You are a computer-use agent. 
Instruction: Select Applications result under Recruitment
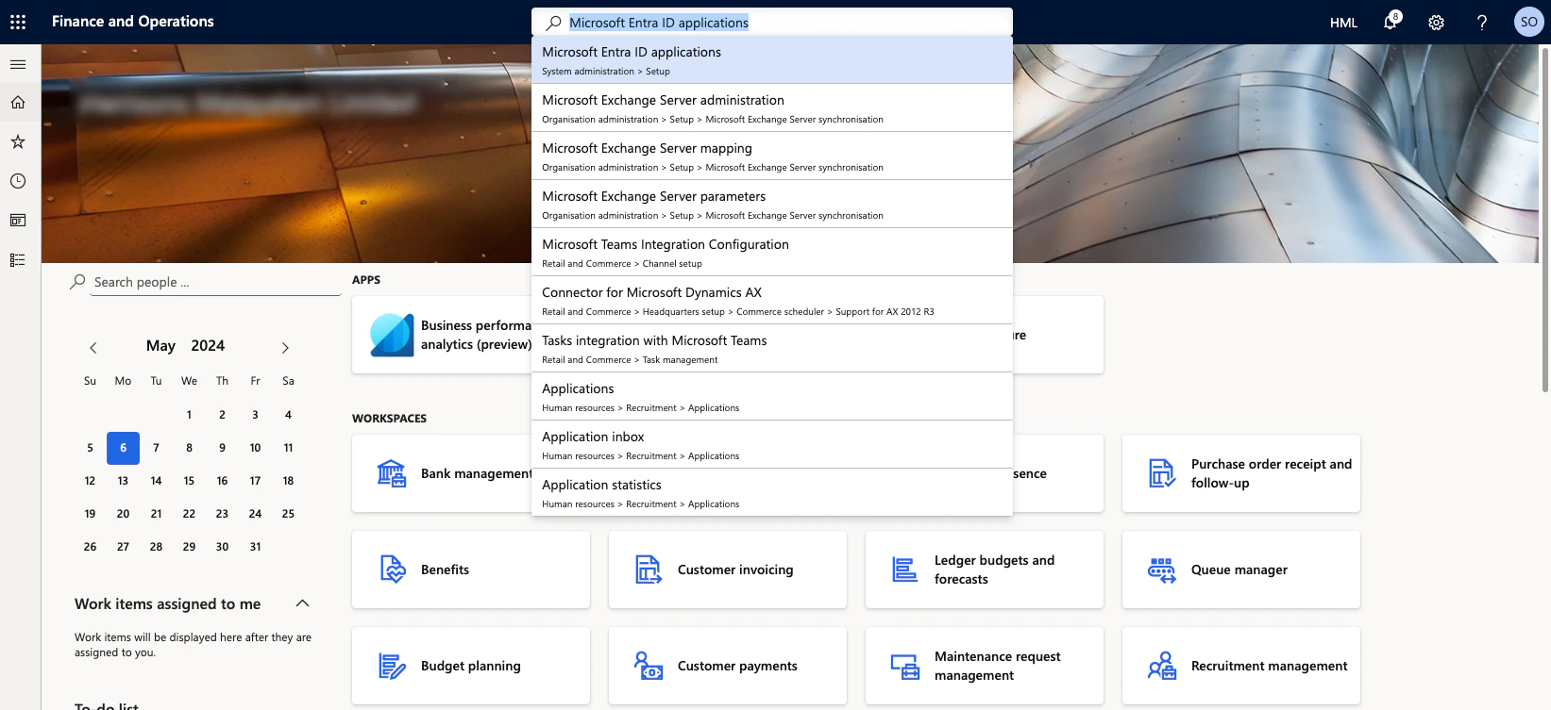[772, 397]
